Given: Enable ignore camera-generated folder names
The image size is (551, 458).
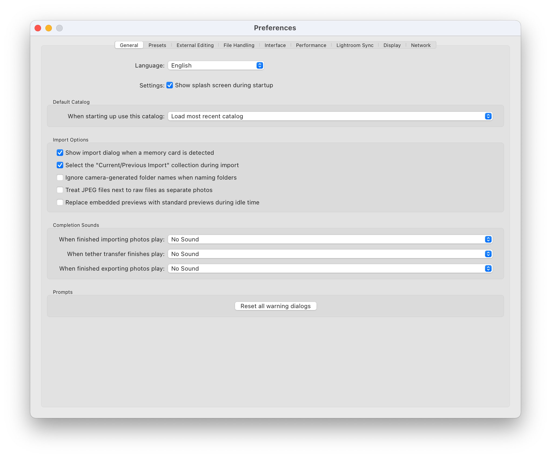Looking at the screenshot, I should coord(60,178).
